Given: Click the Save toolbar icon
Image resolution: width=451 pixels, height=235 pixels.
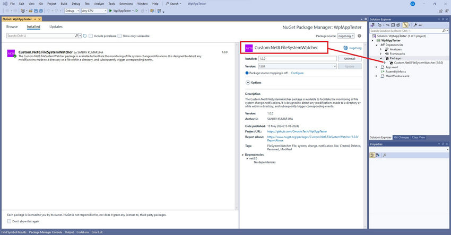Looking at the screenshot, I should coord(36,11).
